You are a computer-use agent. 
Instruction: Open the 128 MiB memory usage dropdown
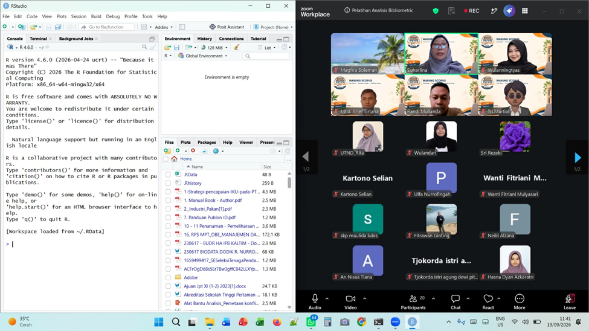[214, 48]
